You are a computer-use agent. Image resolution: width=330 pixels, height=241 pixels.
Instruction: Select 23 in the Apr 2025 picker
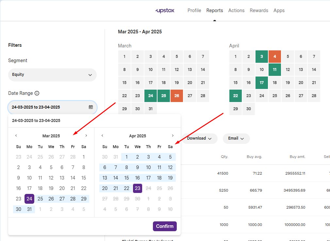pyautogui.click(x=138, y=188)
